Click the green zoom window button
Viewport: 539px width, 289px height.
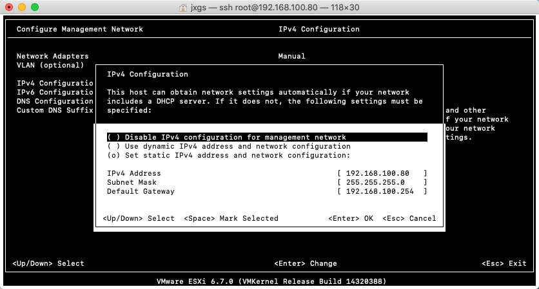(35, 7)
